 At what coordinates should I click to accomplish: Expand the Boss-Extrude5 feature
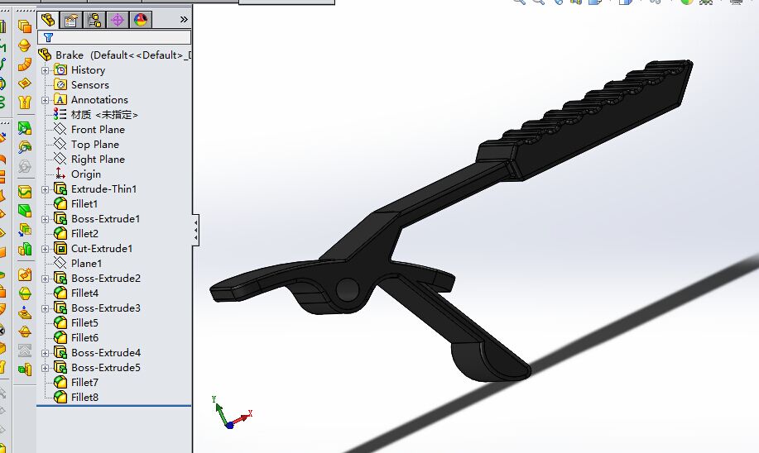(x=45, y=369)
